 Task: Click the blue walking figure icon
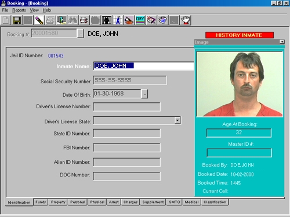118,20
